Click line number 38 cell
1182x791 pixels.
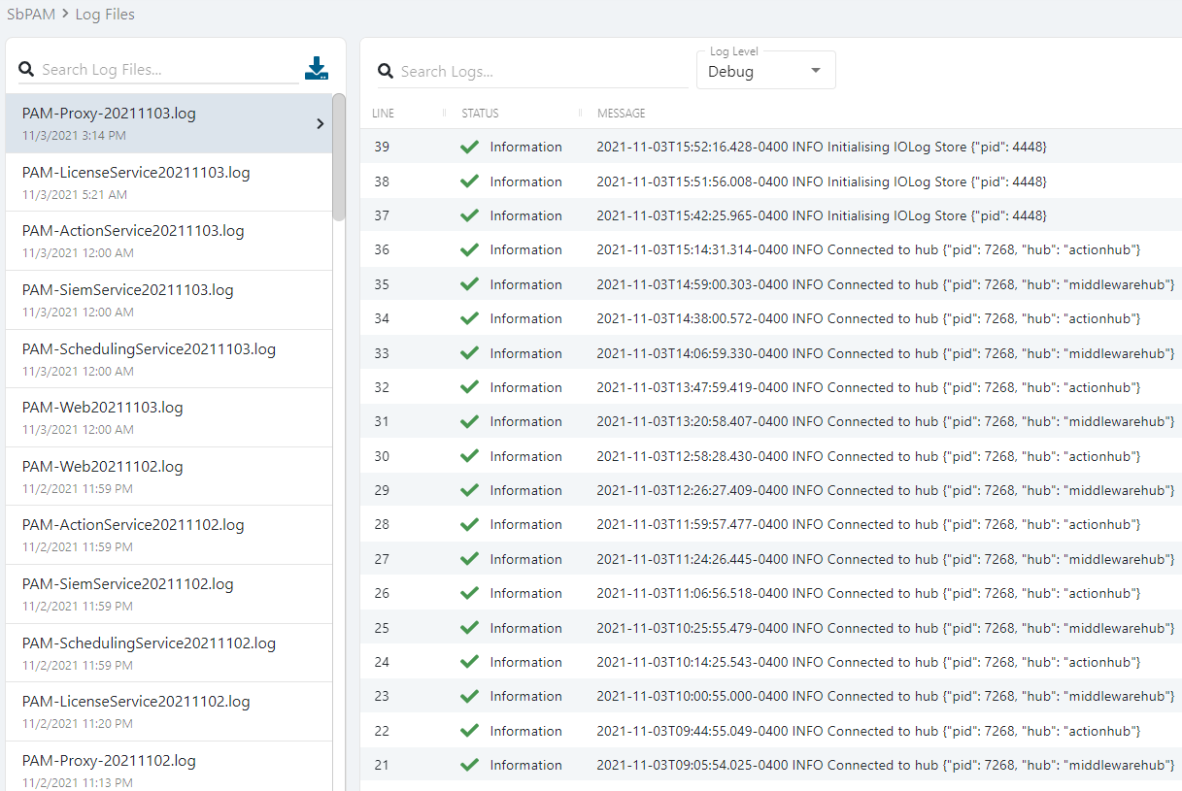(382, 181)
